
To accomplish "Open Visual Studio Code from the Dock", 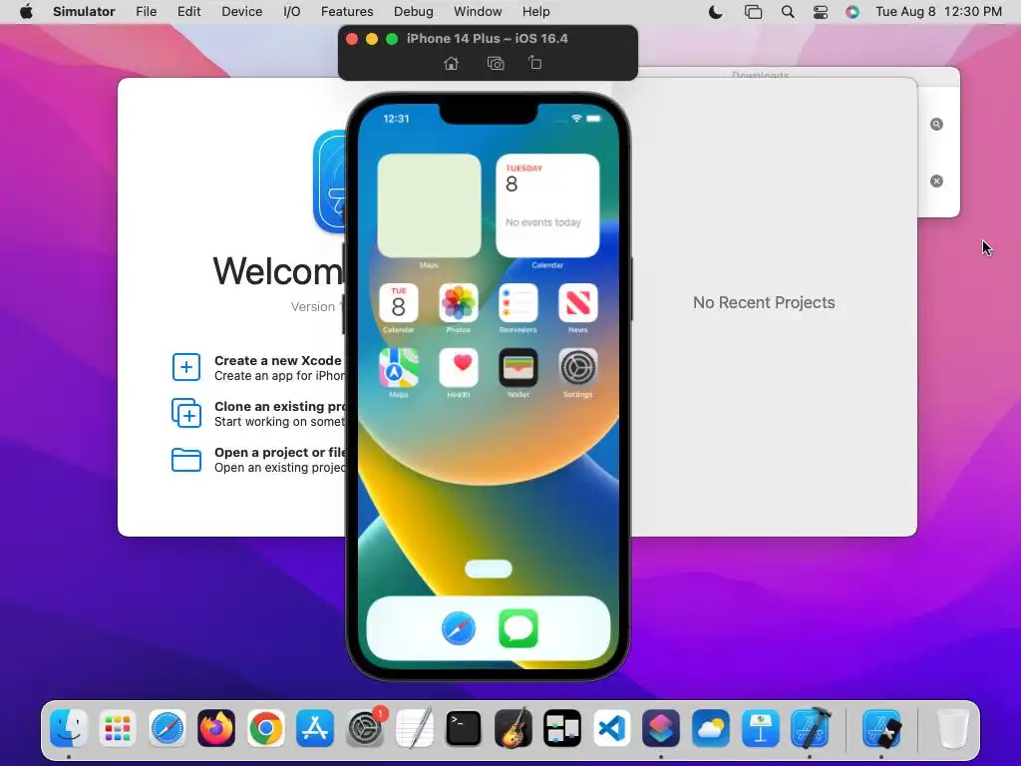I will coord(611,727).
